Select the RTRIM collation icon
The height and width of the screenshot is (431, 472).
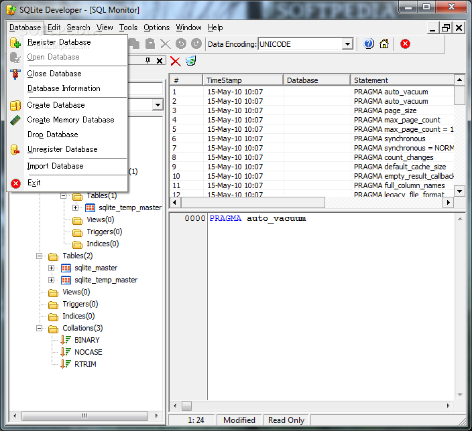65,364
